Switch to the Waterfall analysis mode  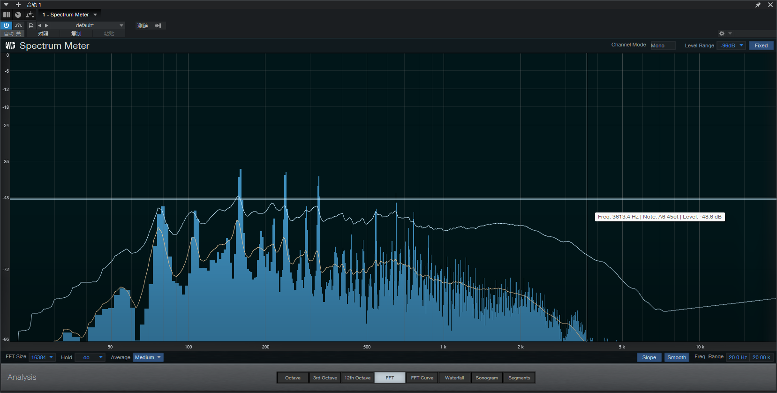point(454,378)
